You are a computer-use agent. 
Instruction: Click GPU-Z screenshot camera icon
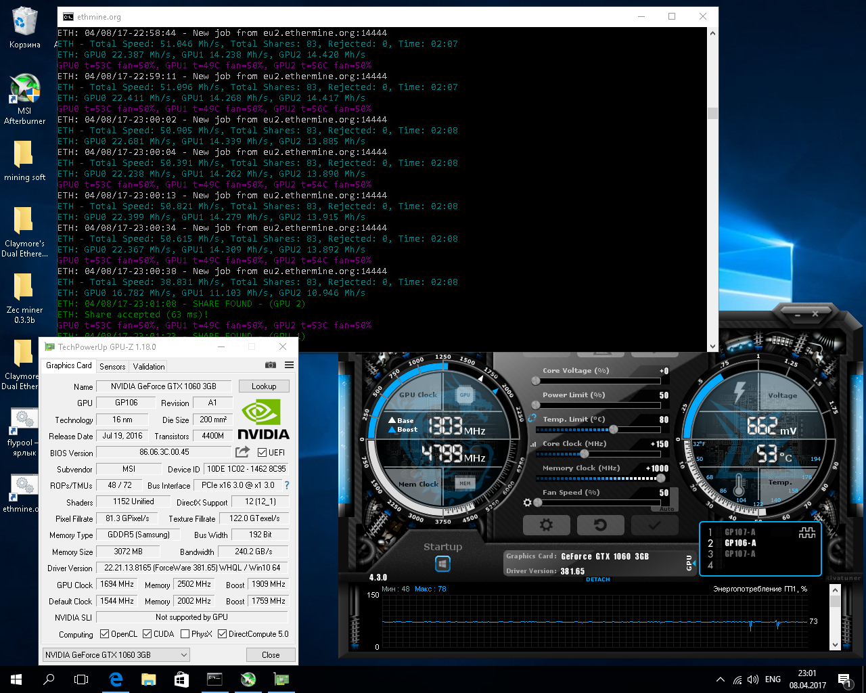[271, 365]
